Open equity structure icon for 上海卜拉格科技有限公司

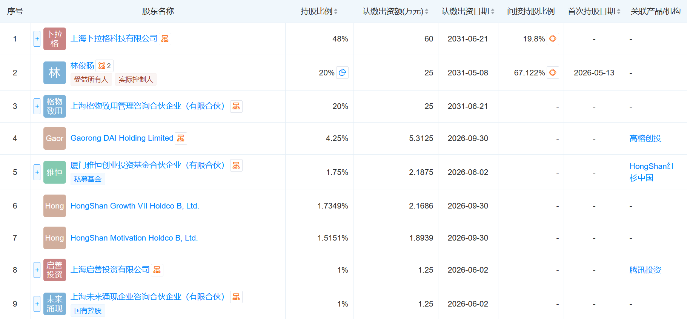[x=165, y=39]
